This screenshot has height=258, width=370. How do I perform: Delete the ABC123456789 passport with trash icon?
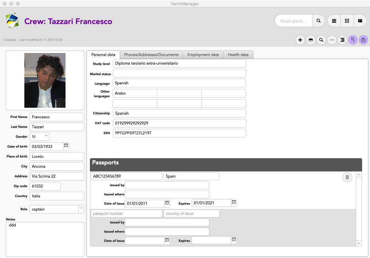click(x=347, y=177)
